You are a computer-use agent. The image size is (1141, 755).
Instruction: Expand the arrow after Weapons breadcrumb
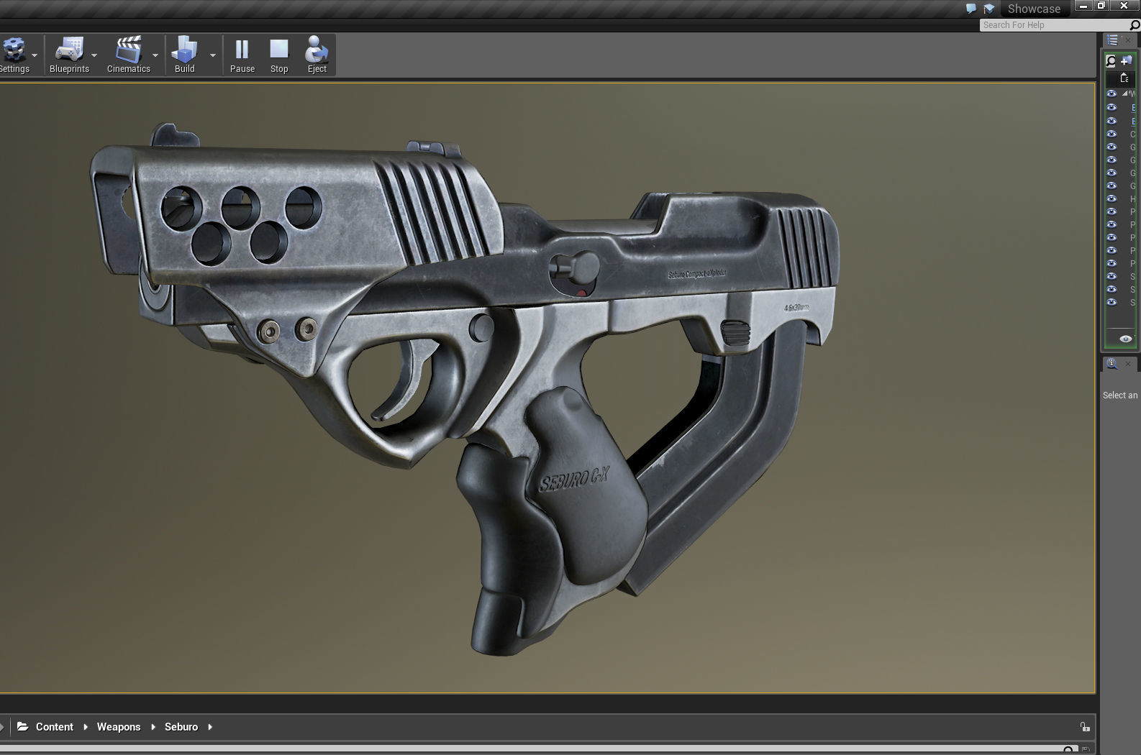[153, 727]
